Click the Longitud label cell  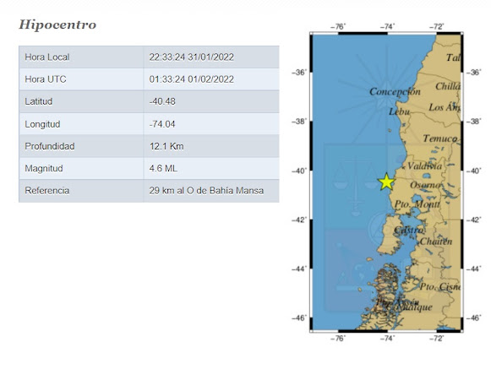point(81,124)
